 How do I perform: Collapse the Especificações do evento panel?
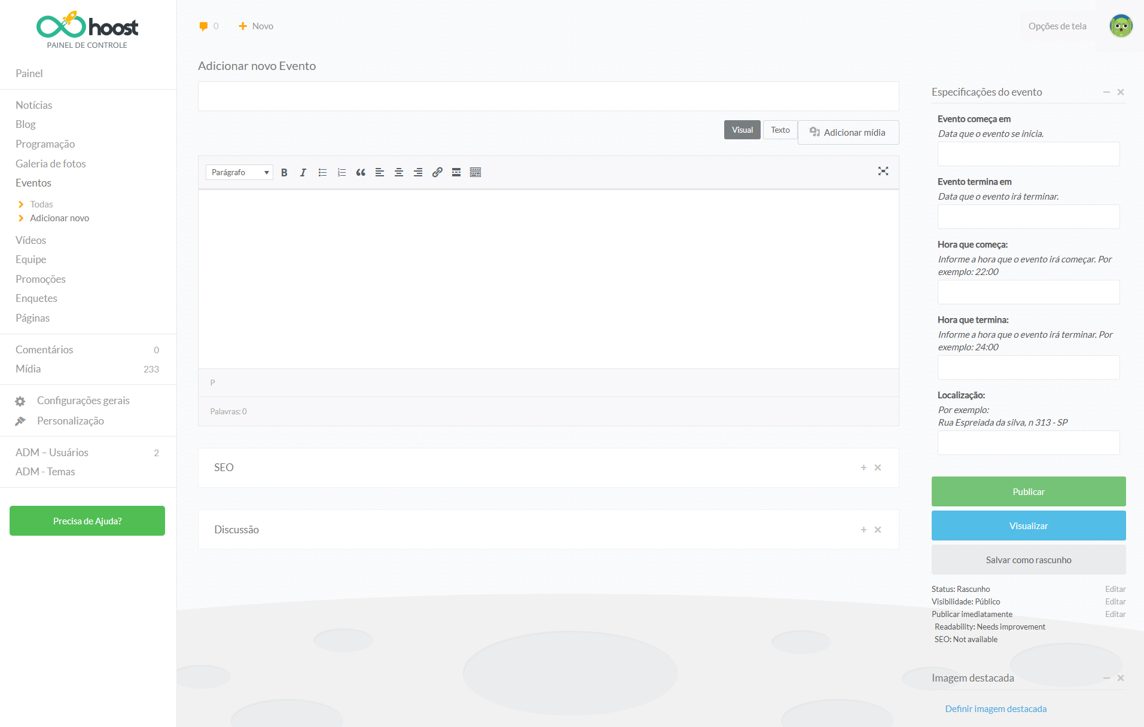[1106, 92]
